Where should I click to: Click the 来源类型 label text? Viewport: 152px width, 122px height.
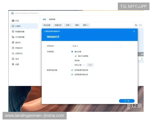pos(50,52)
